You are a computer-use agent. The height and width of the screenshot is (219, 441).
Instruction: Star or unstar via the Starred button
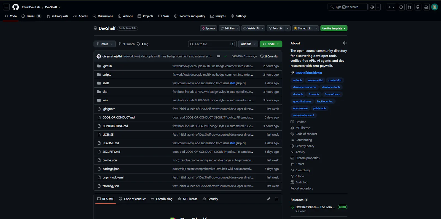click(x=302, y=28)
